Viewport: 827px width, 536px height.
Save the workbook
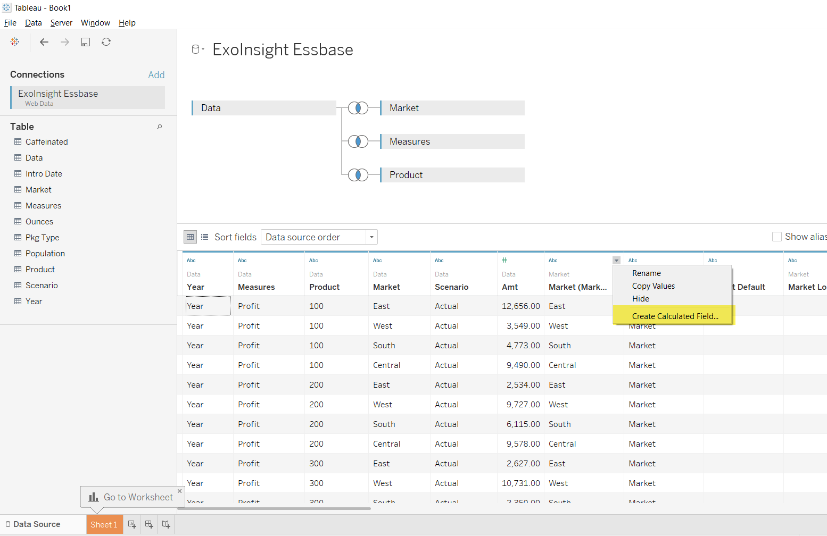tap(85, 42)
